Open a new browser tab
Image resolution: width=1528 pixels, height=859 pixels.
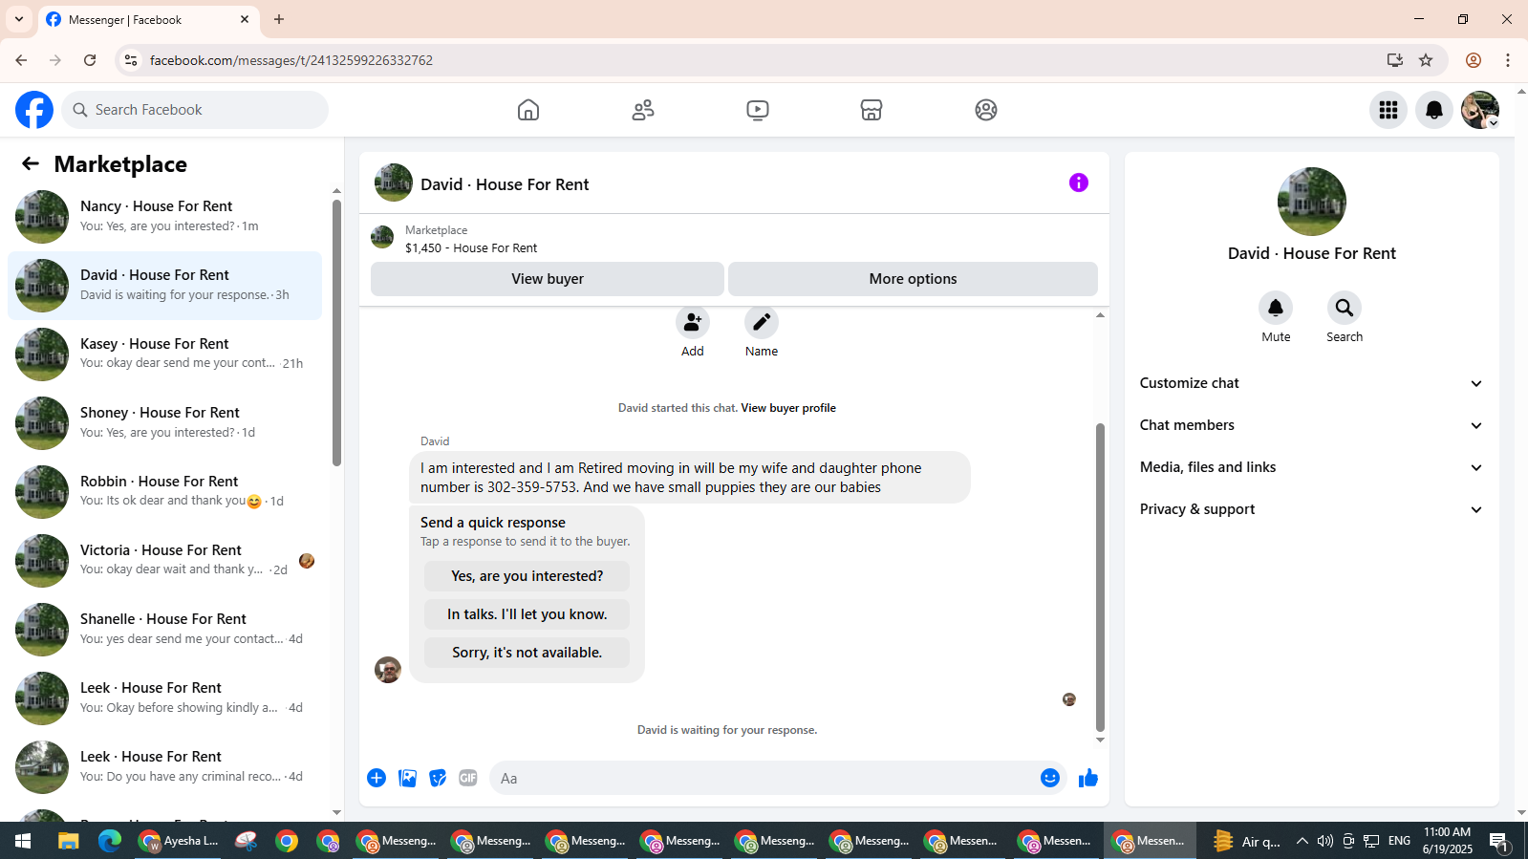[279, 19]
